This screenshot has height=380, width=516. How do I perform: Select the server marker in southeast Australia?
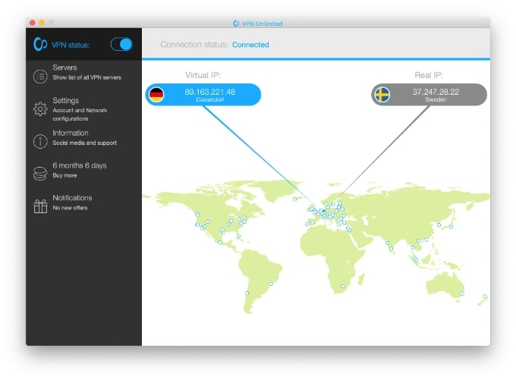pyautogui.click(x=462, y=294)
